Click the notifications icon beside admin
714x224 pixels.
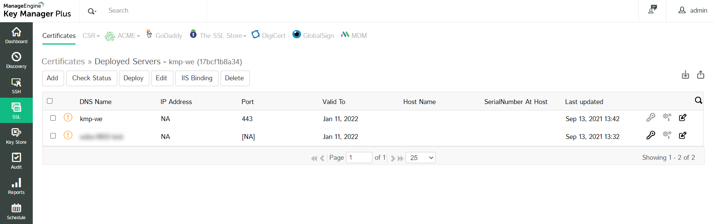[x=652, y=10]
